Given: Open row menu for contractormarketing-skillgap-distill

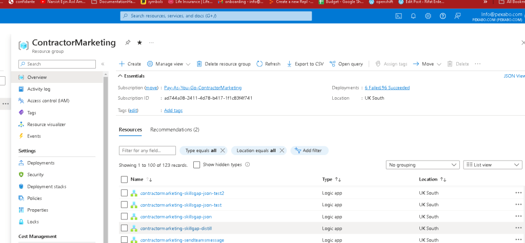Looking at the screenshot, I should click(518, 228).
